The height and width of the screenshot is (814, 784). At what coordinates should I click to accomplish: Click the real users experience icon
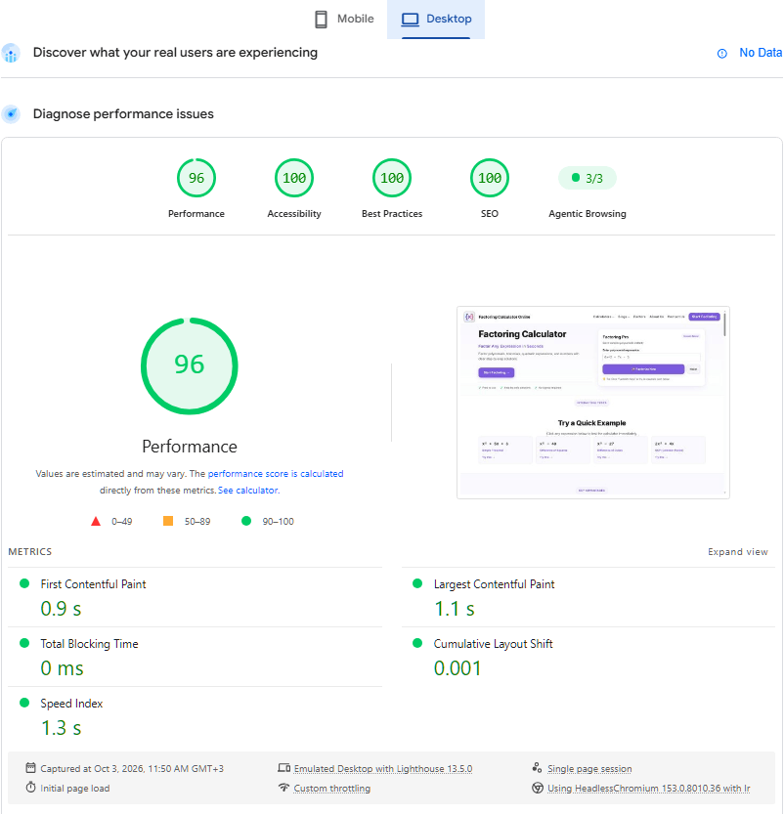click(11, 53)
